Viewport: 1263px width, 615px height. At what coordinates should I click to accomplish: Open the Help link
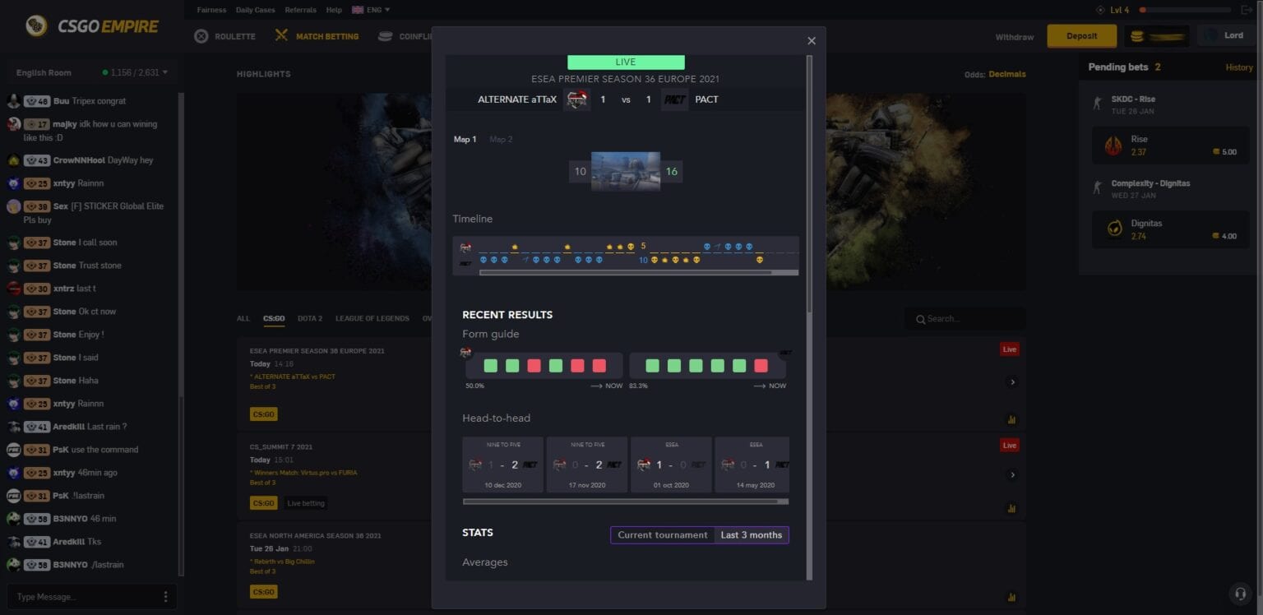(x=334, y=10)
